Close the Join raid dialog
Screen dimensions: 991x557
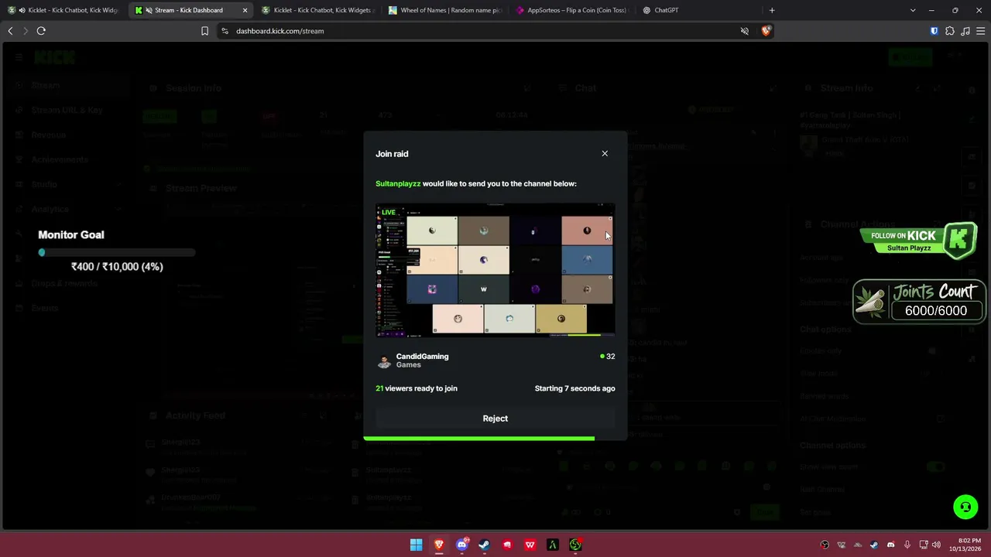[x=605, y=153]
